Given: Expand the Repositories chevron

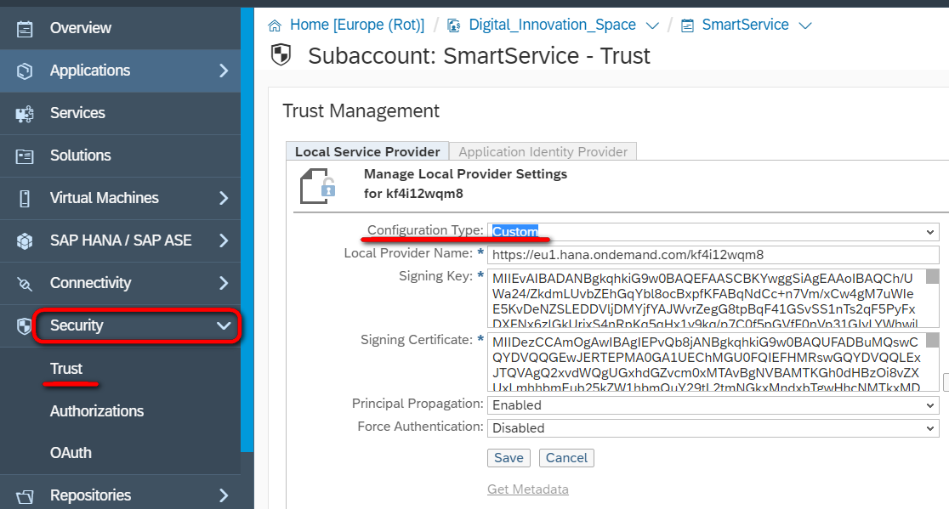Looking at the screenshot, I should point(224,495).
